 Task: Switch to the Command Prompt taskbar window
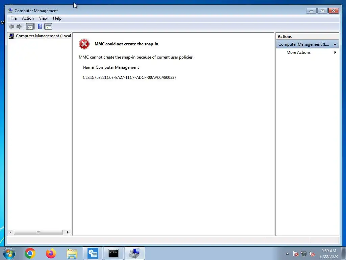coord(114,253)
